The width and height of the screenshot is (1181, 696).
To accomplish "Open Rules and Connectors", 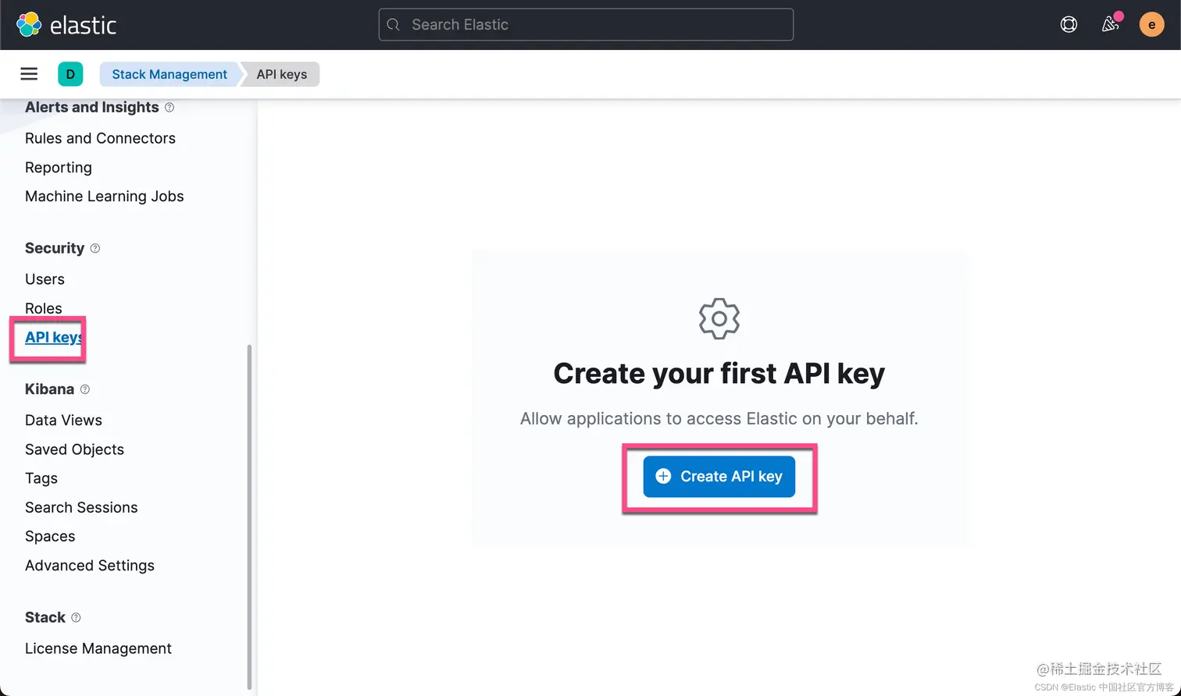I will click(100, 138).
